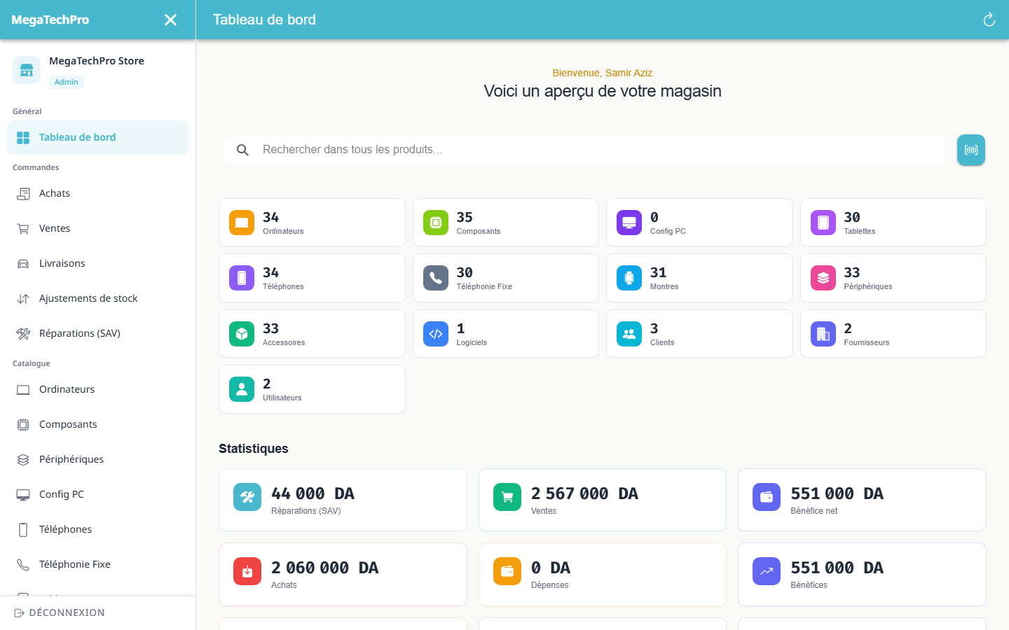Click the Utilisateurs label on its card
The image size is (1009, 630).
click(282, 398)
